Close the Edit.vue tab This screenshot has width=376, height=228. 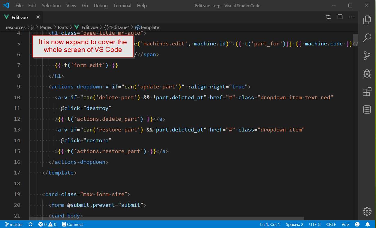coord(38,17)
